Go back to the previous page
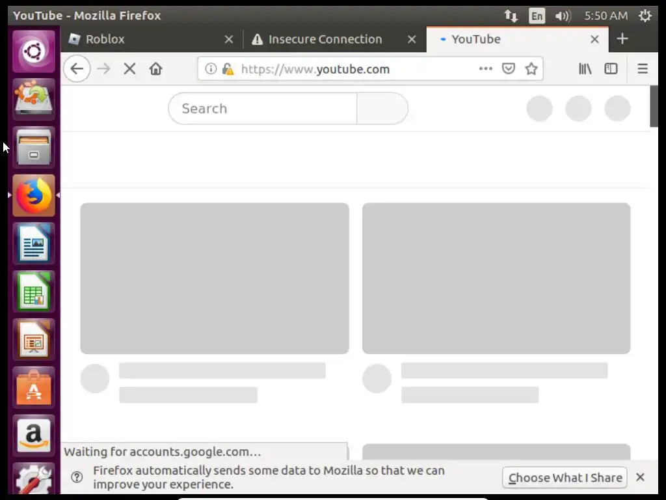666x500 pixels. pos(77,68)
